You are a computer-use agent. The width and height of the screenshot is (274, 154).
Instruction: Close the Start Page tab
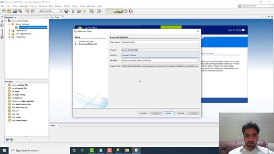coord(62,17)
